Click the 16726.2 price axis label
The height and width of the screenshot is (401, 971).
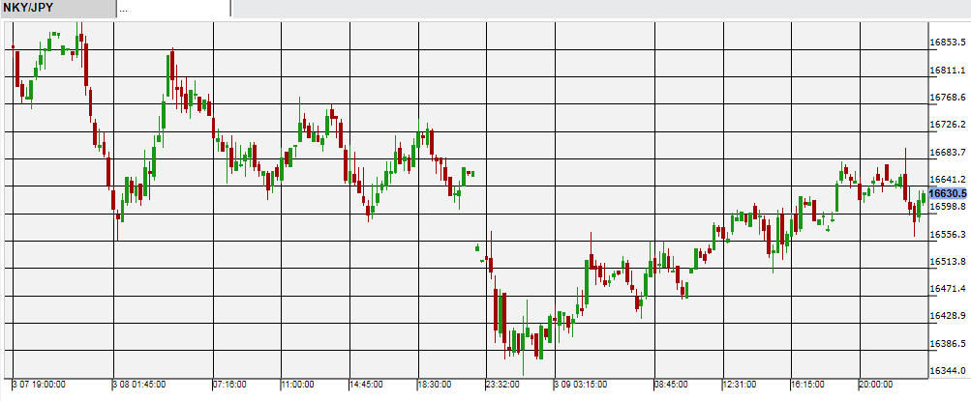pyautogui.click(x=948, y=125)
